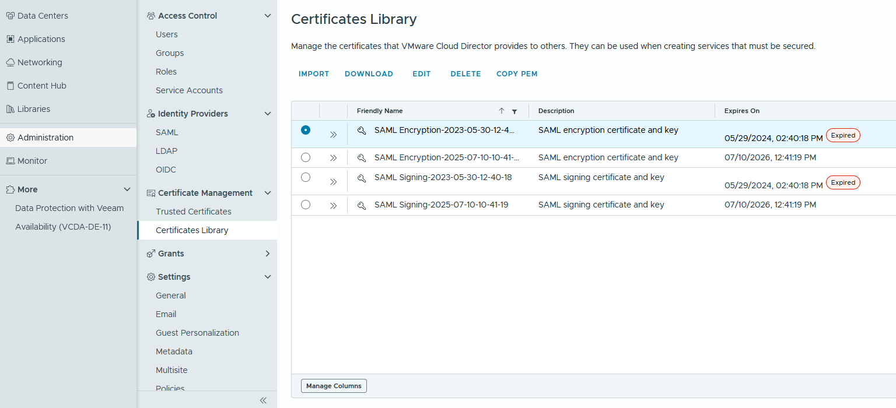Click the COPY PEM button
Image resolution: width=896 pixels, height=408 pixels.
pos(517,74)
